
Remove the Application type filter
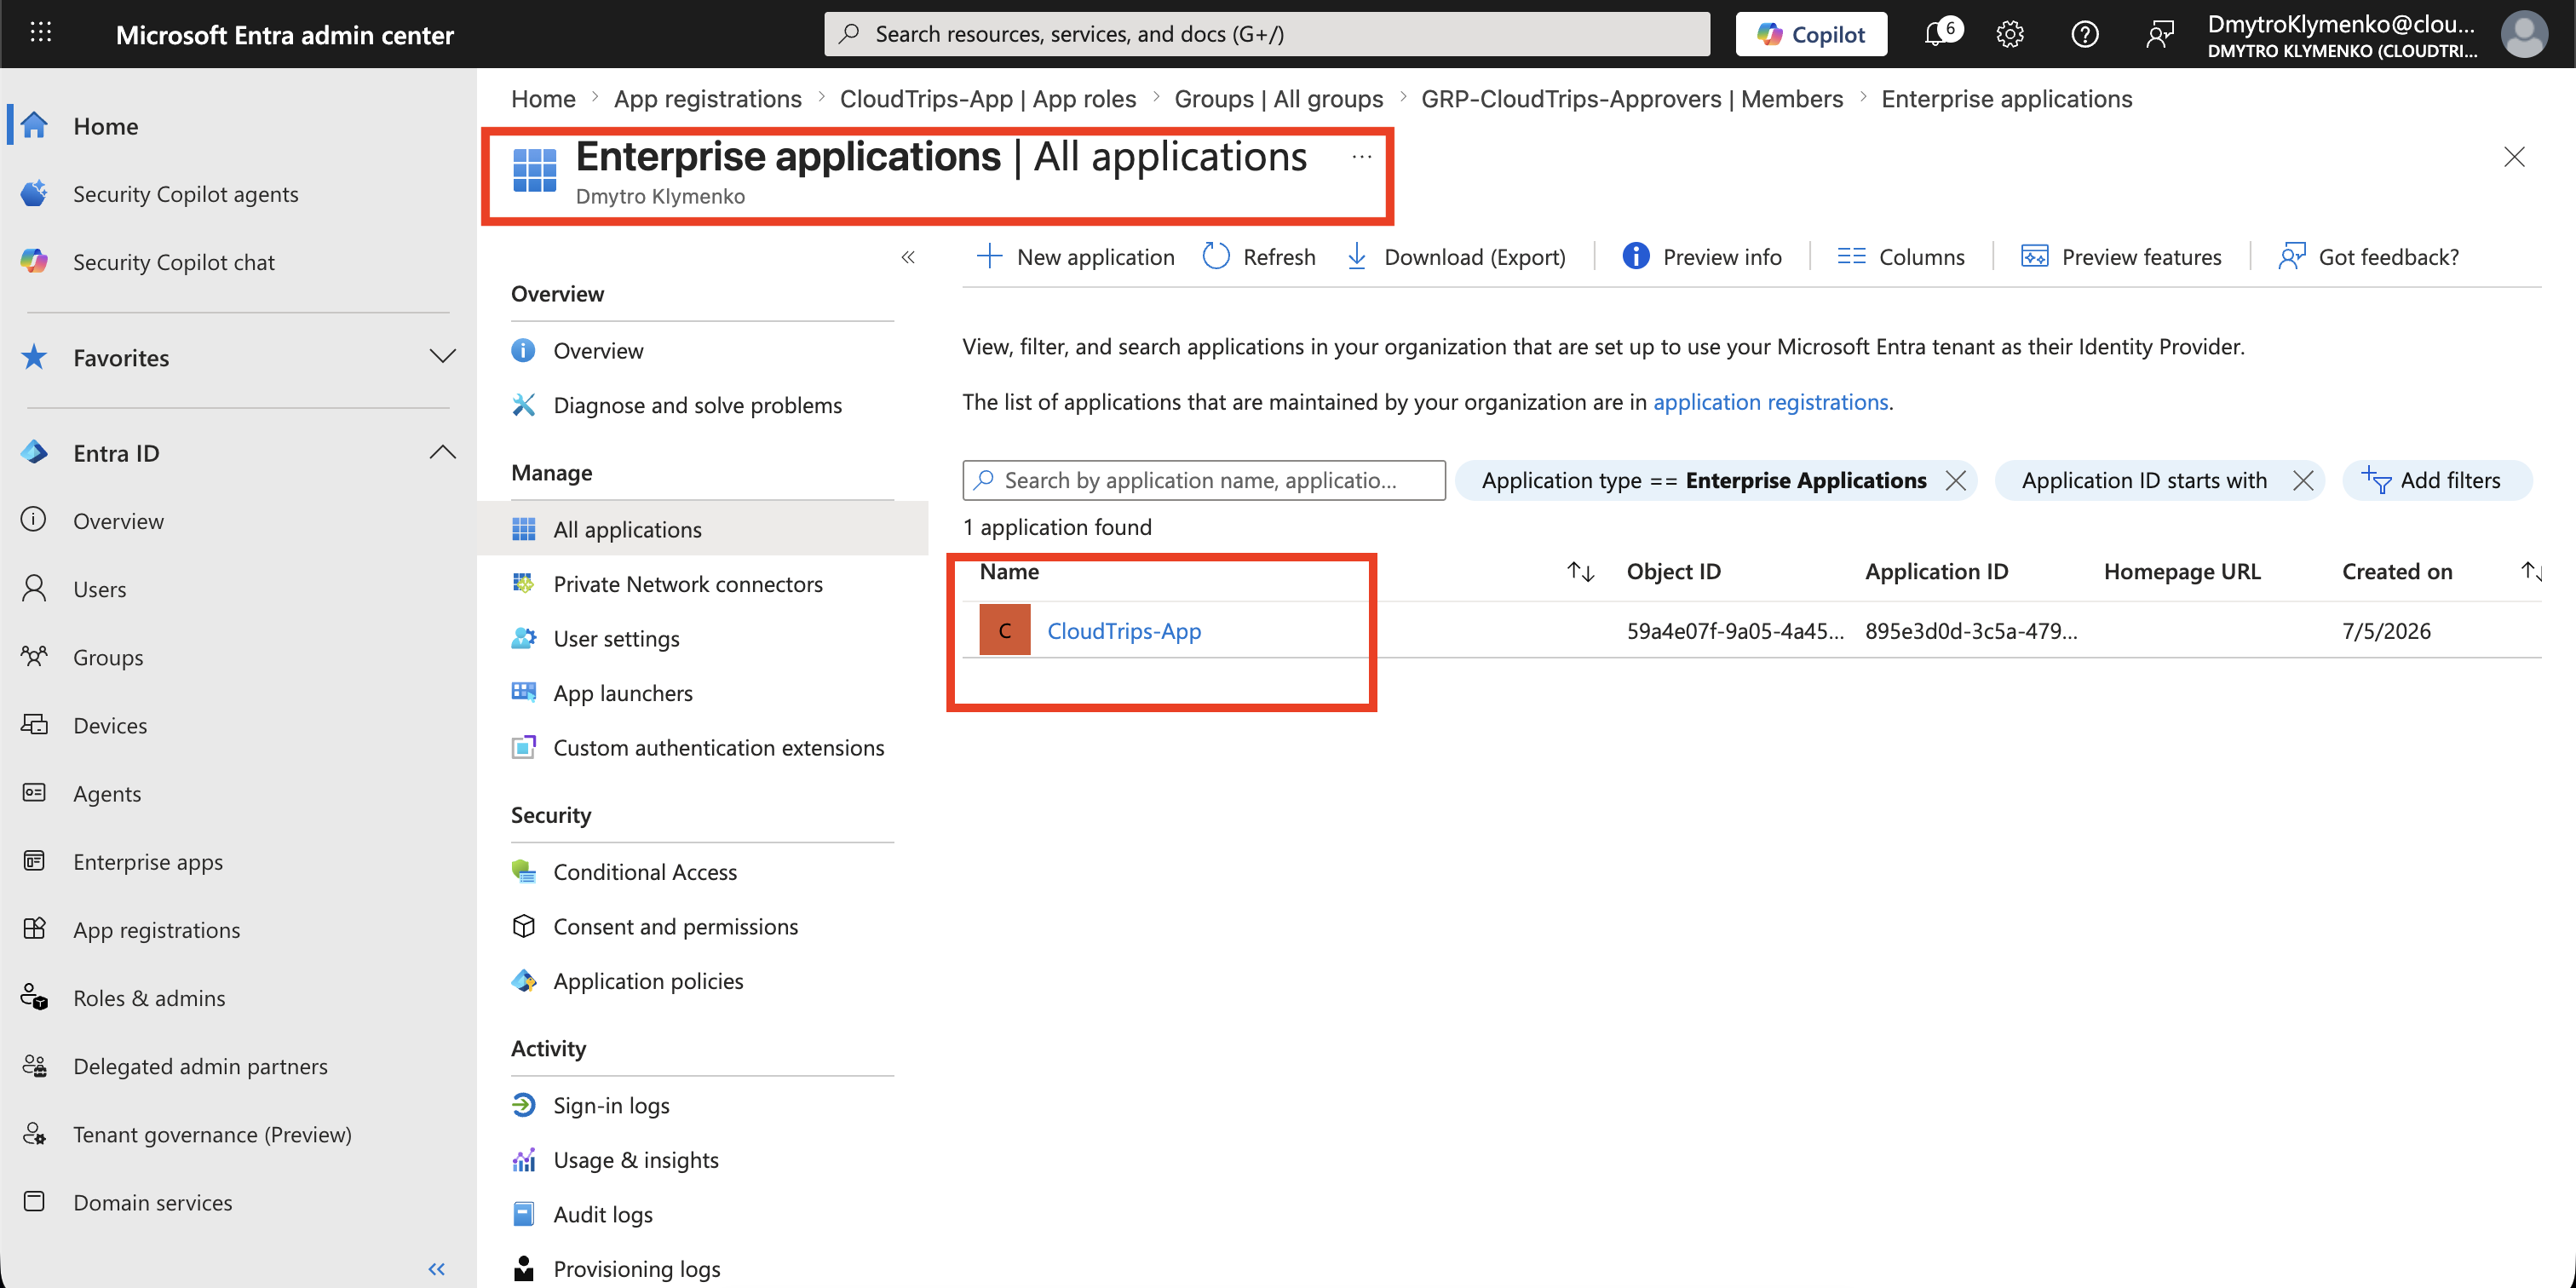pyautogui.click(x=1955, y=481)
